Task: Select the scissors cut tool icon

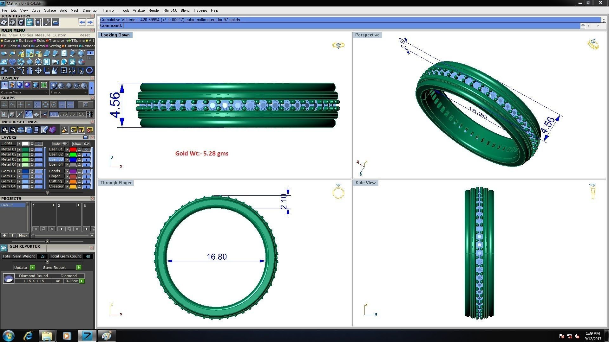Action: click(81, 71)
